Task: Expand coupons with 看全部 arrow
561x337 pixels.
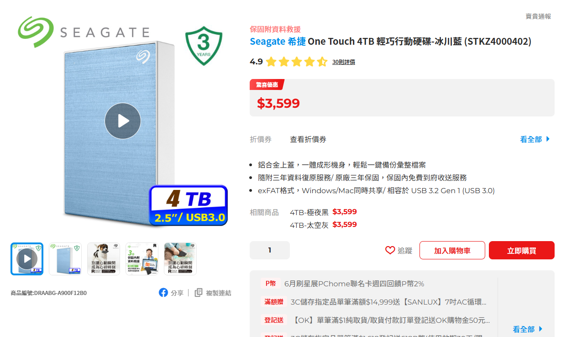Action: [x=535, y=139]
